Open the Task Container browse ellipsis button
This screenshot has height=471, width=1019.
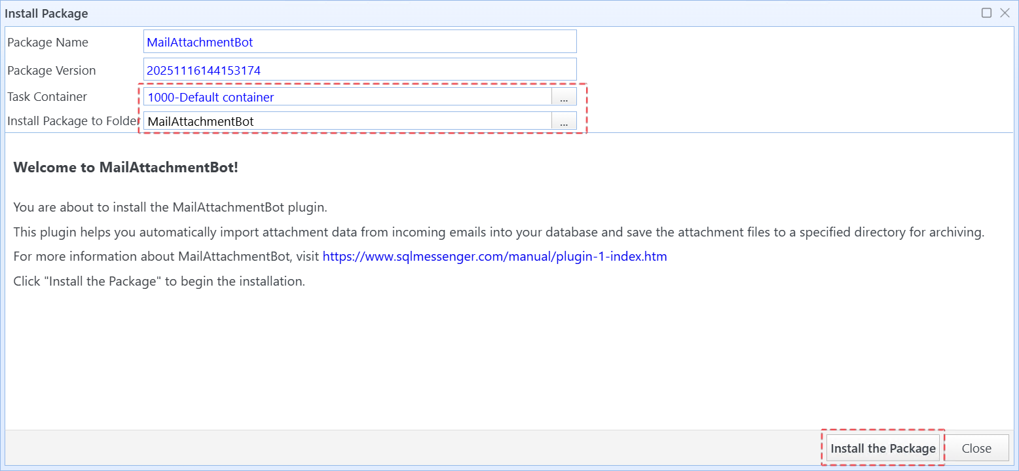click(564, 97)
